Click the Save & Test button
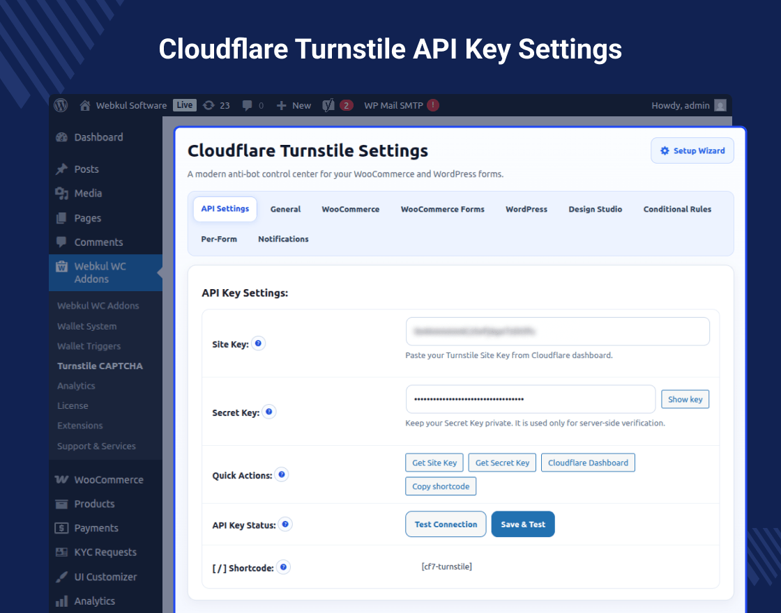781x613 pixels. (x=523, y=525)
